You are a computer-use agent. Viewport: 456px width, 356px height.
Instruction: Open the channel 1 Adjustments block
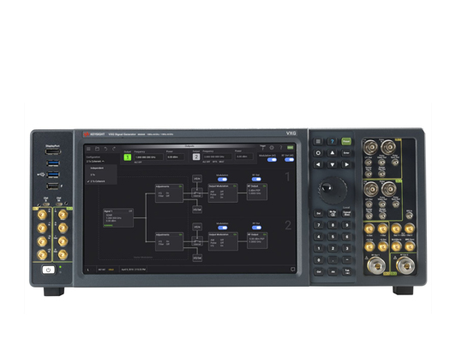click(x=169, y=193)
